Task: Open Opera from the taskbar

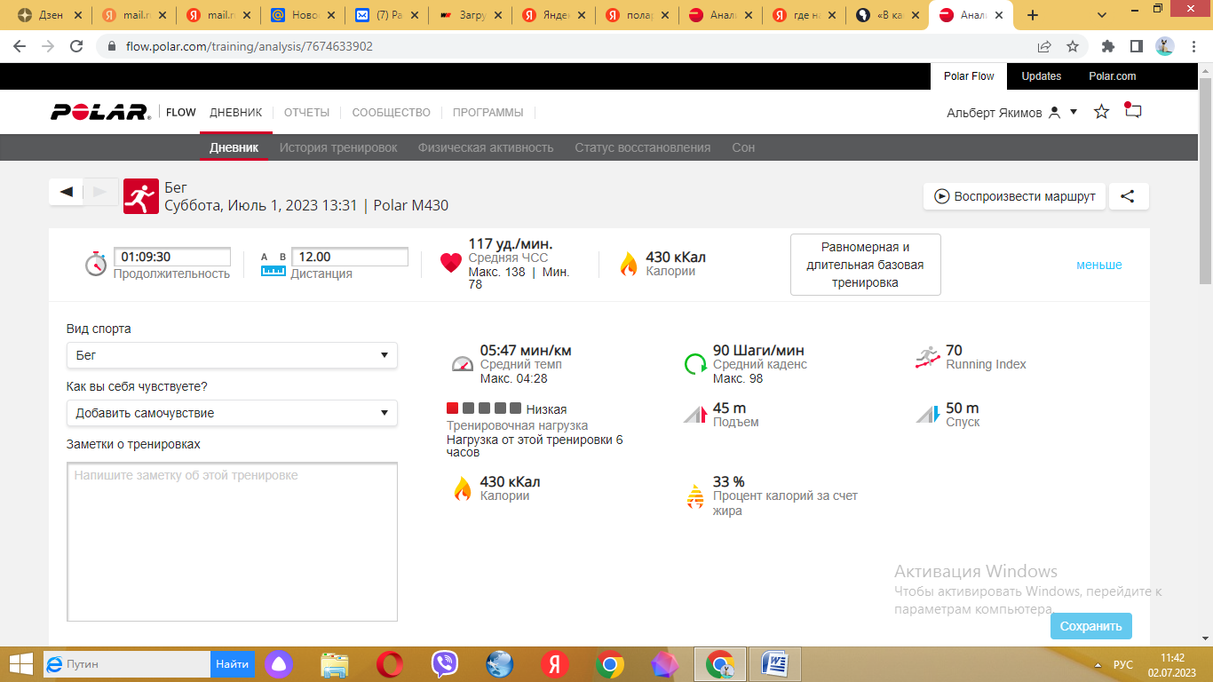Action: click(x=389, y=663)
